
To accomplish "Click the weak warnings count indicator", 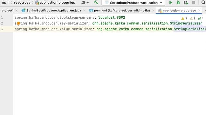I will [192, 19].
